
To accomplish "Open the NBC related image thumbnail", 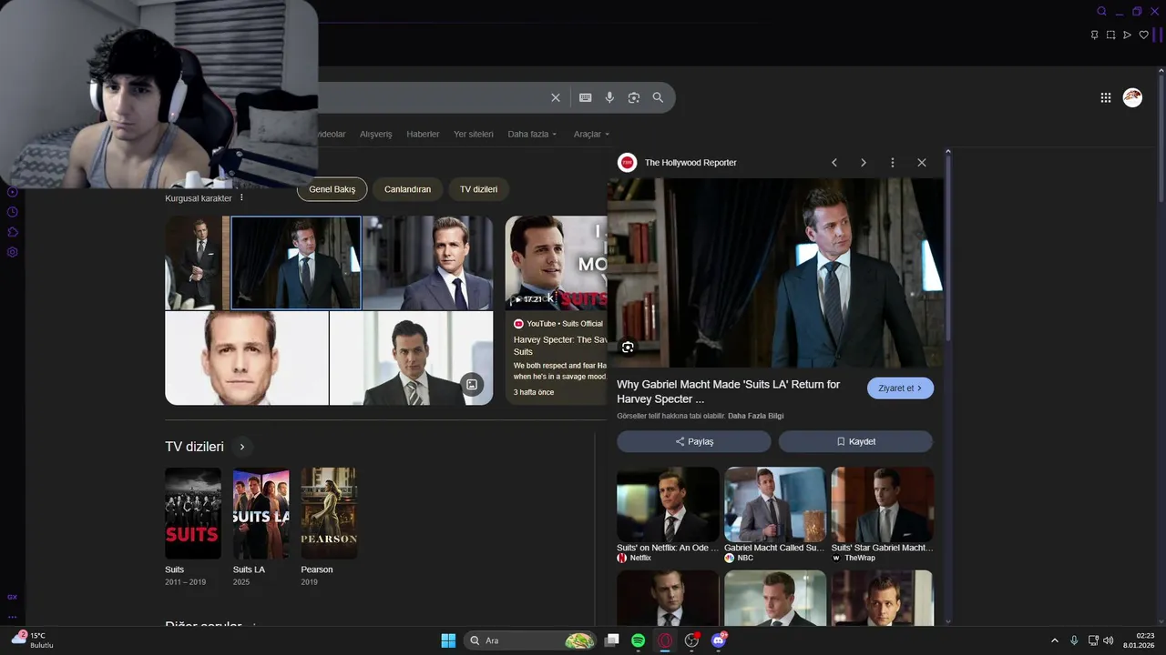I will click(775, 505).
